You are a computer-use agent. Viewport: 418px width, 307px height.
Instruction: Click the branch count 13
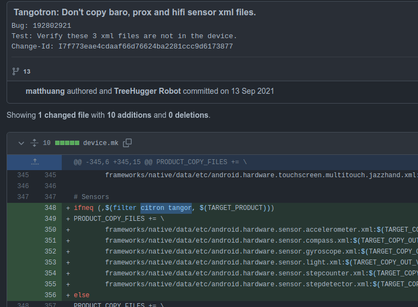click(27, 71)
